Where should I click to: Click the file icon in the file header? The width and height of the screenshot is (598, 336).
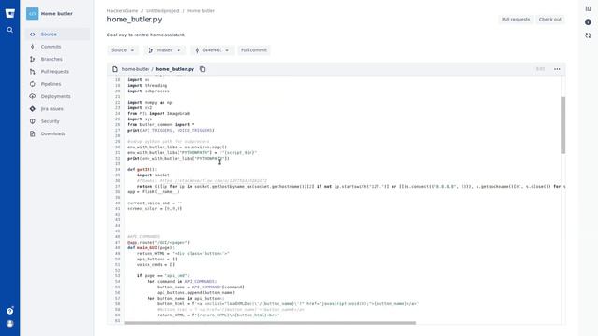tap(115, 69)
